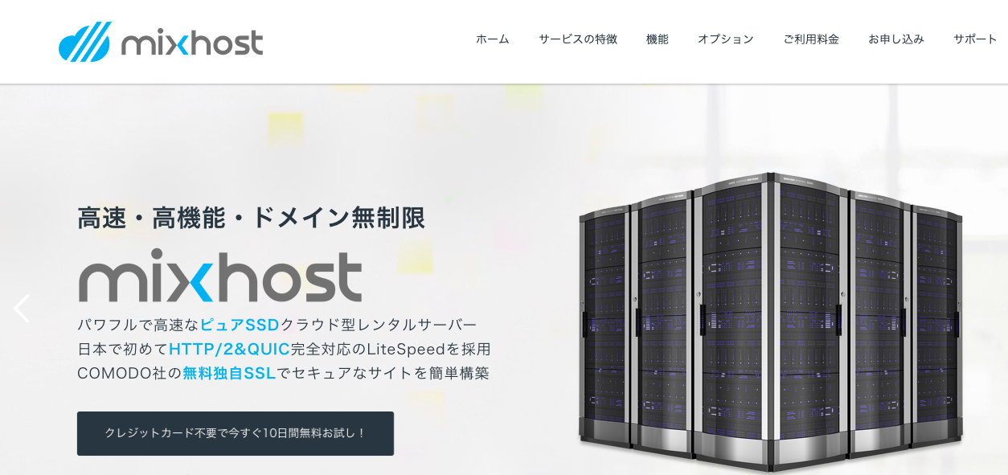This screenshot has width=1008, height=475.
Task: View ご利用料金 pricing menu item
Action: (811, 39)
